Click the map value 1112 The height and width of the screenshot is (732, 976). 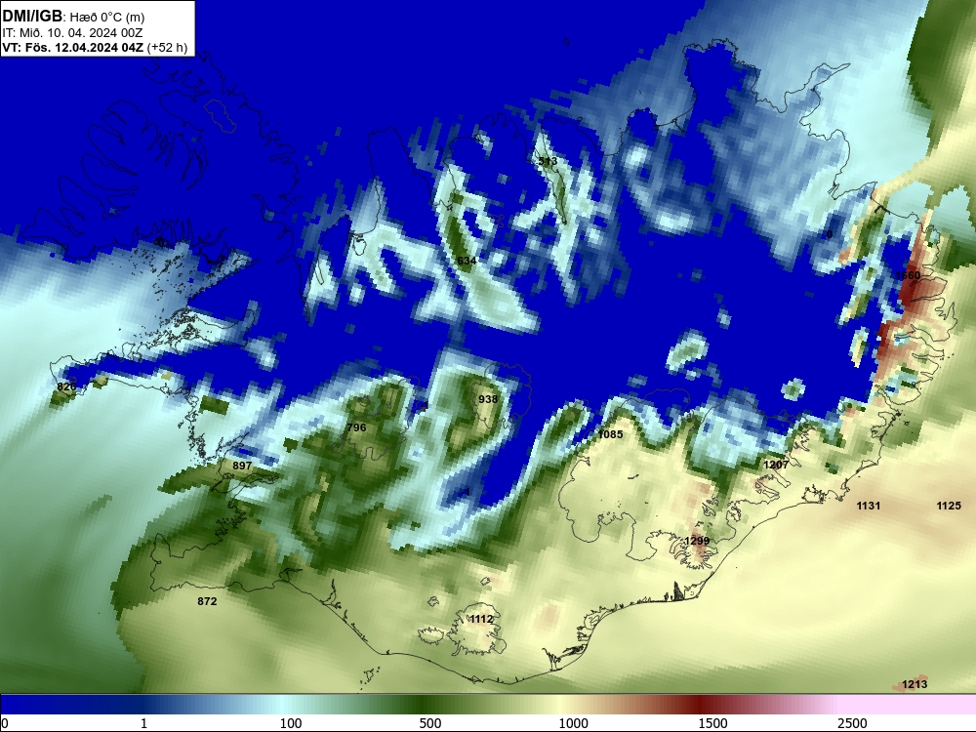(x=481, y=619)
